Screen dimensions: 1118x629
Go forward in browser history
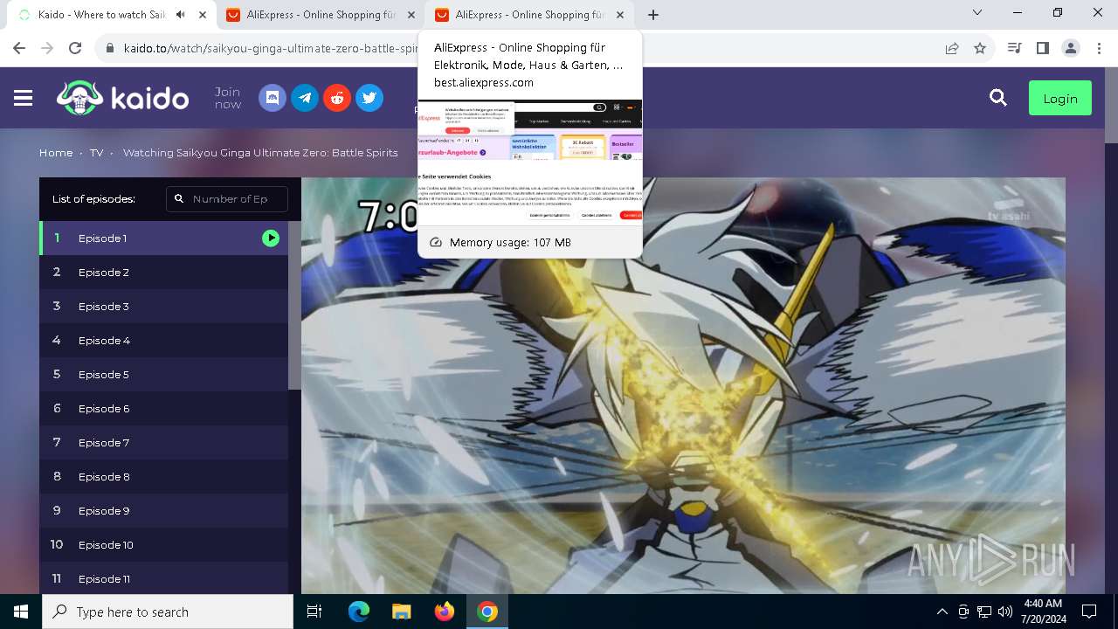[47, 48]
